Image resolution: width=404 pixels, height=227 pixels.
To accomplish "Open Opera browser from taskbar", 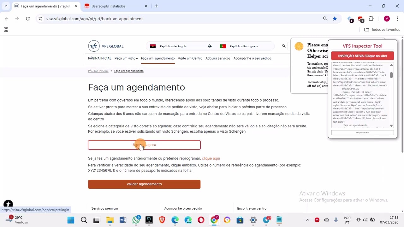I will (x=201, y=220).
